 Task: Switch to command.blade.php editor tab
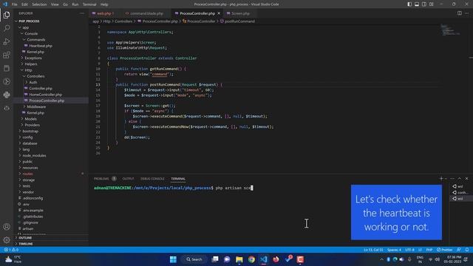pyautogui.click(x=146, y=13)
